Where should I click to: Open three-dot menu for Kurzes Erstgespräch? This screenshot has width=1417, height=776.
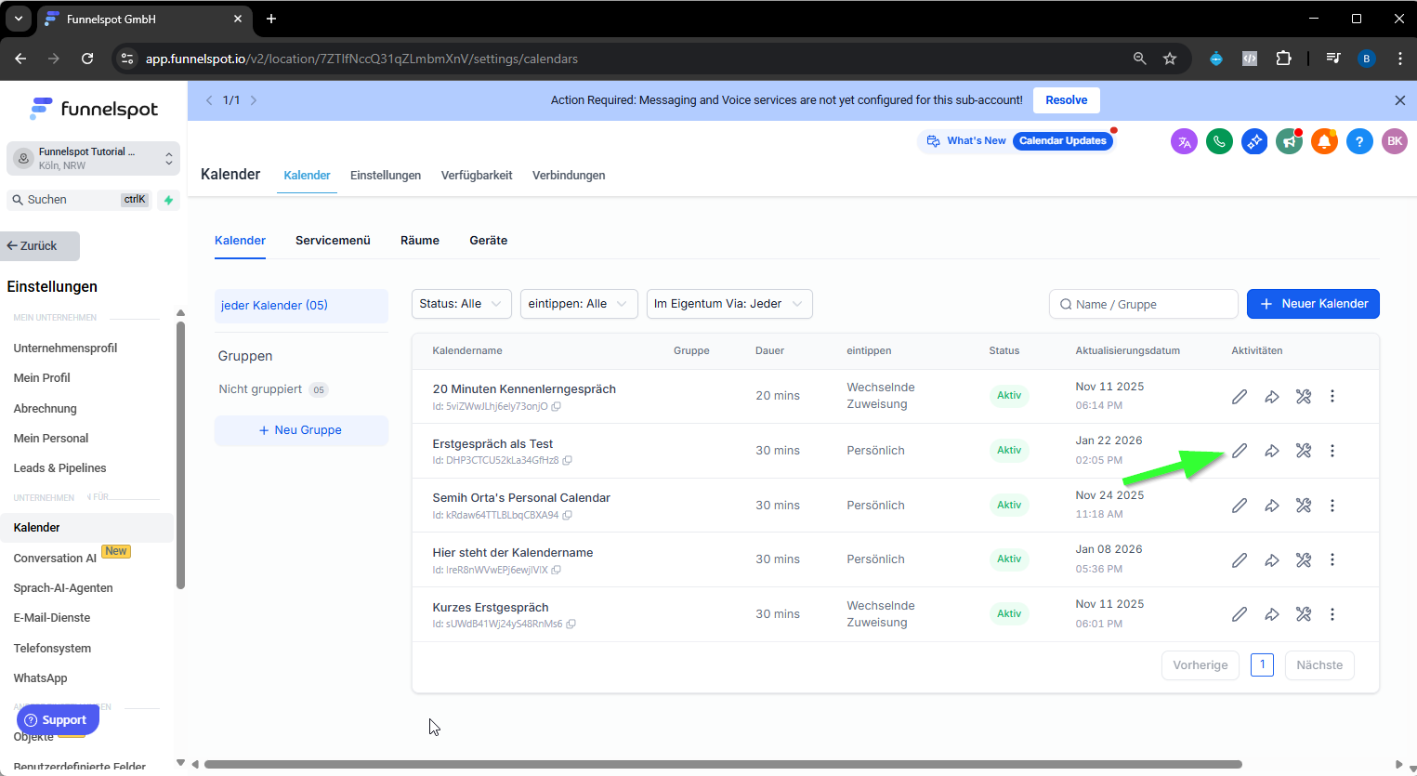[1332, 614]
